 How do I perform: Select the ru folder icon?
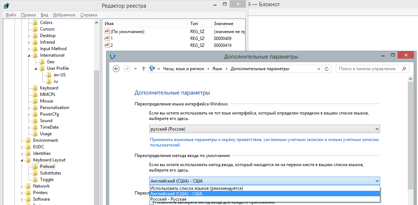(x=49, y=81)
